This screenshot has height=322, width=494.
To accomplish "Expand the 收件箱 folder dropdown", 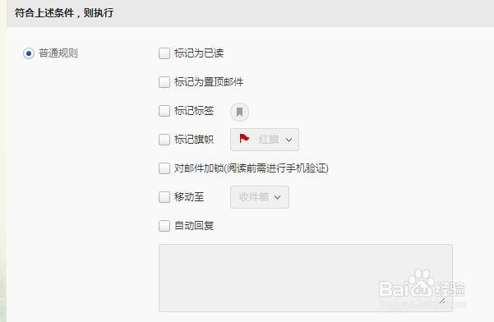I will [260, 197].
